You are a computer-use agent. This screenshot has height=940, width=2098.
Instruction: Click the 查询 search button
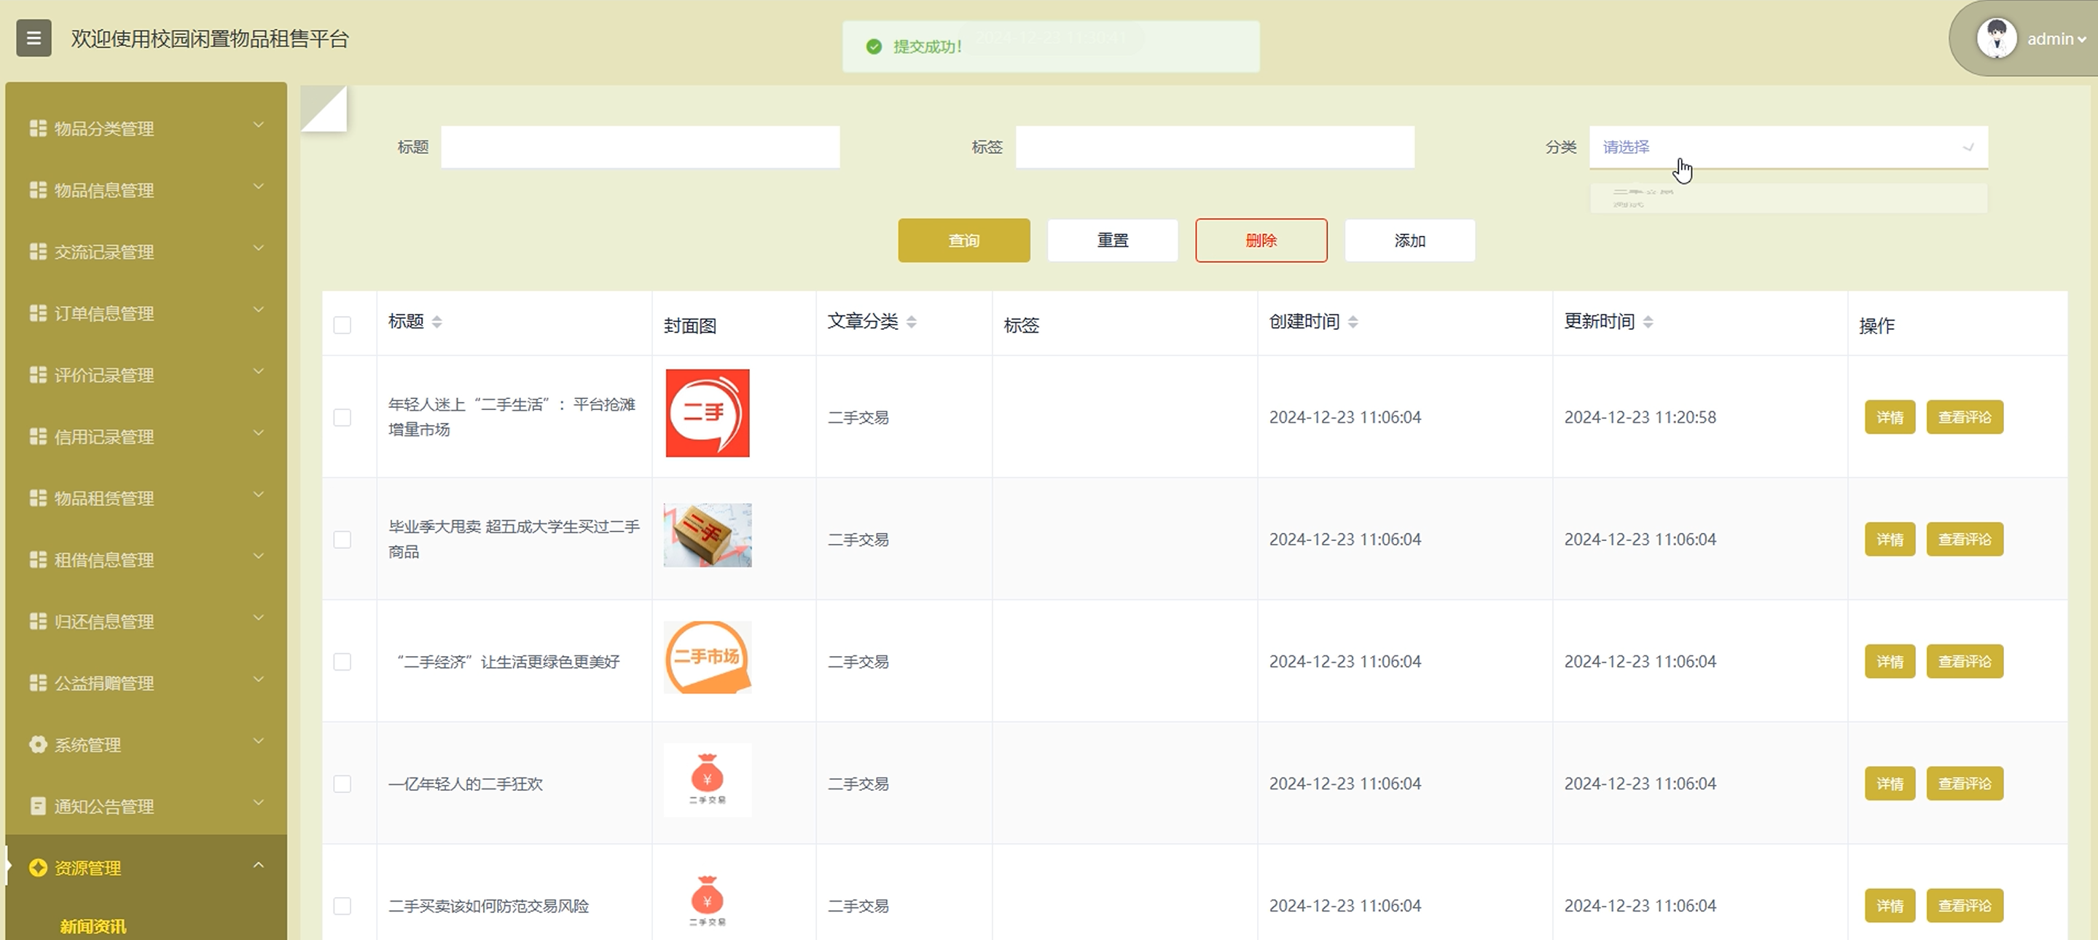[x=963, y=240]
